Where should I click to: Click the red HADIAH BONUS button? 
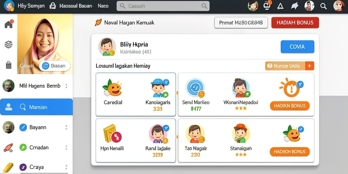point(295,23)
